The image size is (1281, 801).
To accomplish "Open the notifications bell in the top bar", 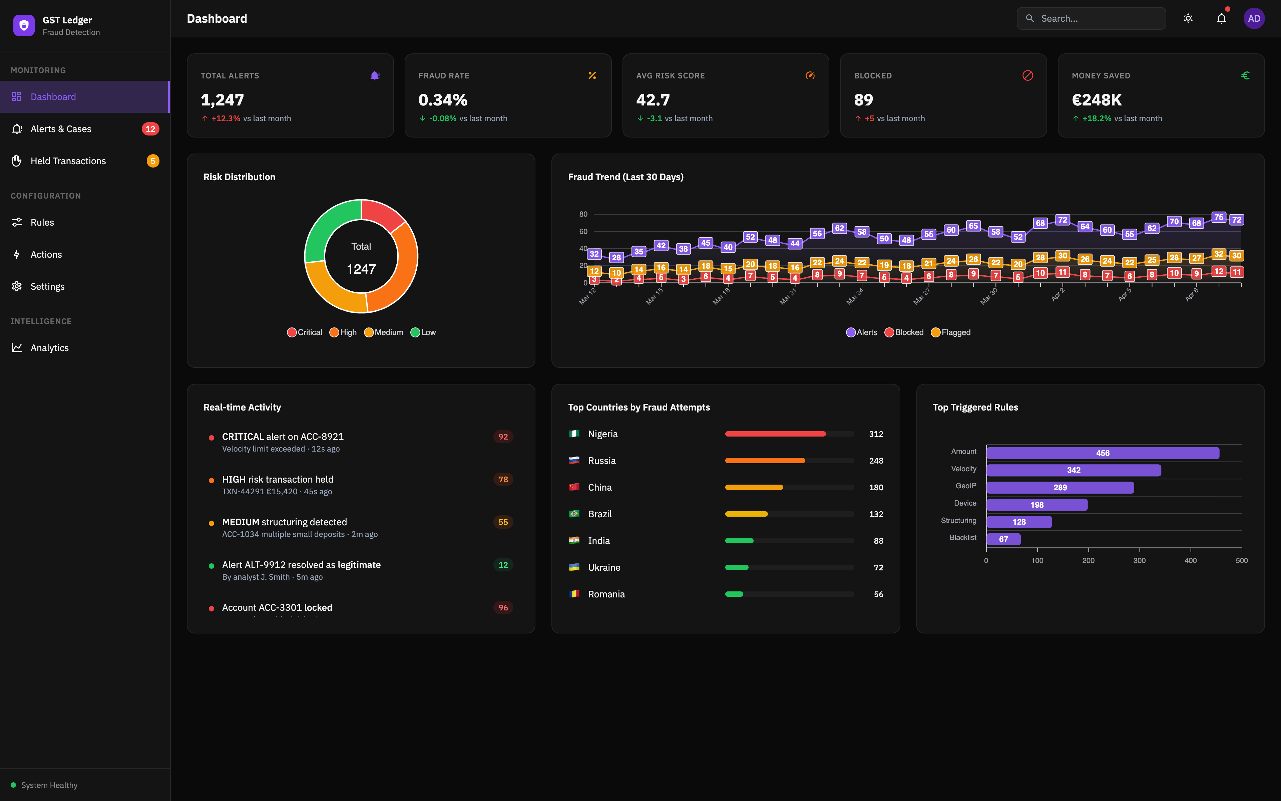I will 1221,17.
